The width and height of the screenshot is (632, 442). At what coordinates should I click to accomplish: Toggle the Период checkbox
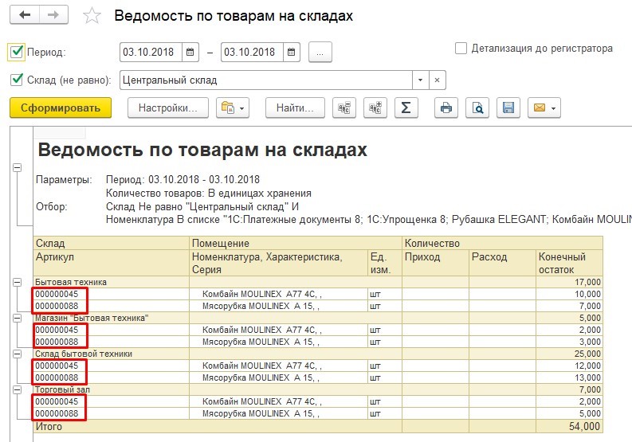pyautogui.click(x=17, y=52)
